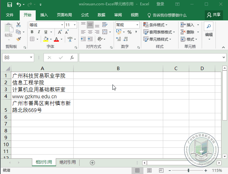The width and height of the screenshot is (228, 174).
Task: Expand the number format 常规 dropdown
Action: [x=137, y=25]
